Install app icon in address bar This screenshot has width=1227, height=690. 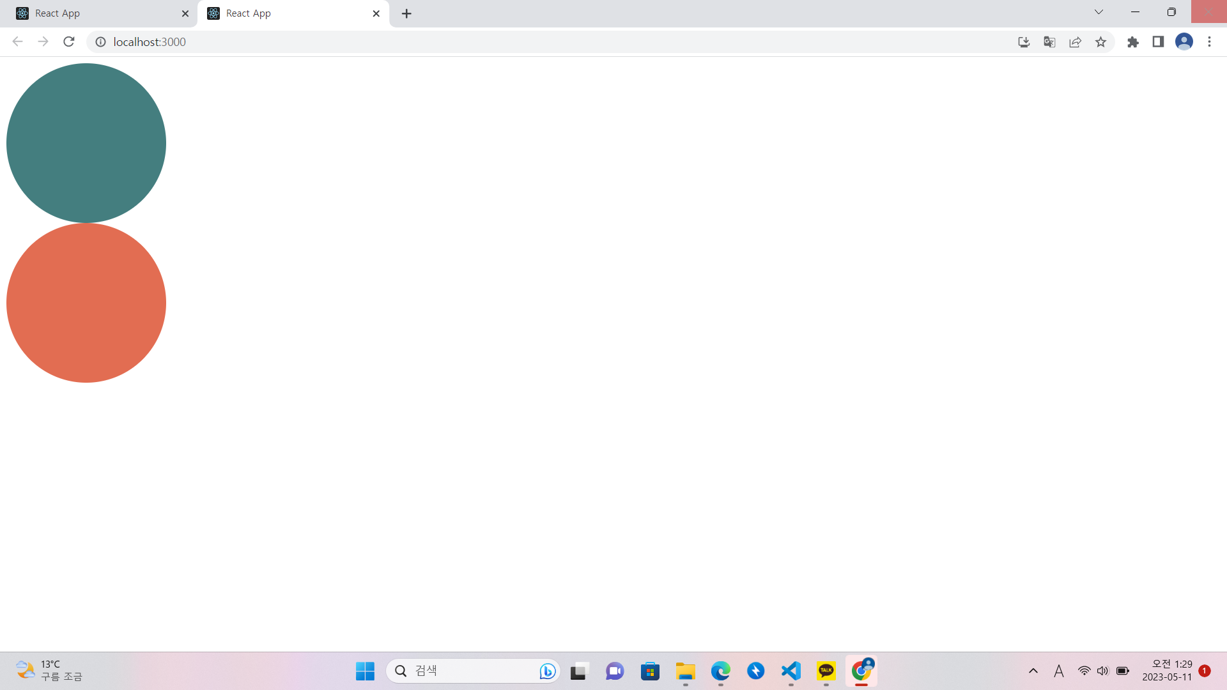click(1024, 42)
